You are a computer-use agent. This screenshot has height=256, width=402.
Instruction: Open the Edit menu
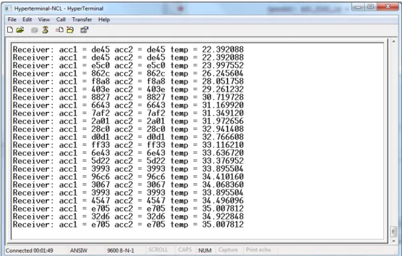point(27,19)
